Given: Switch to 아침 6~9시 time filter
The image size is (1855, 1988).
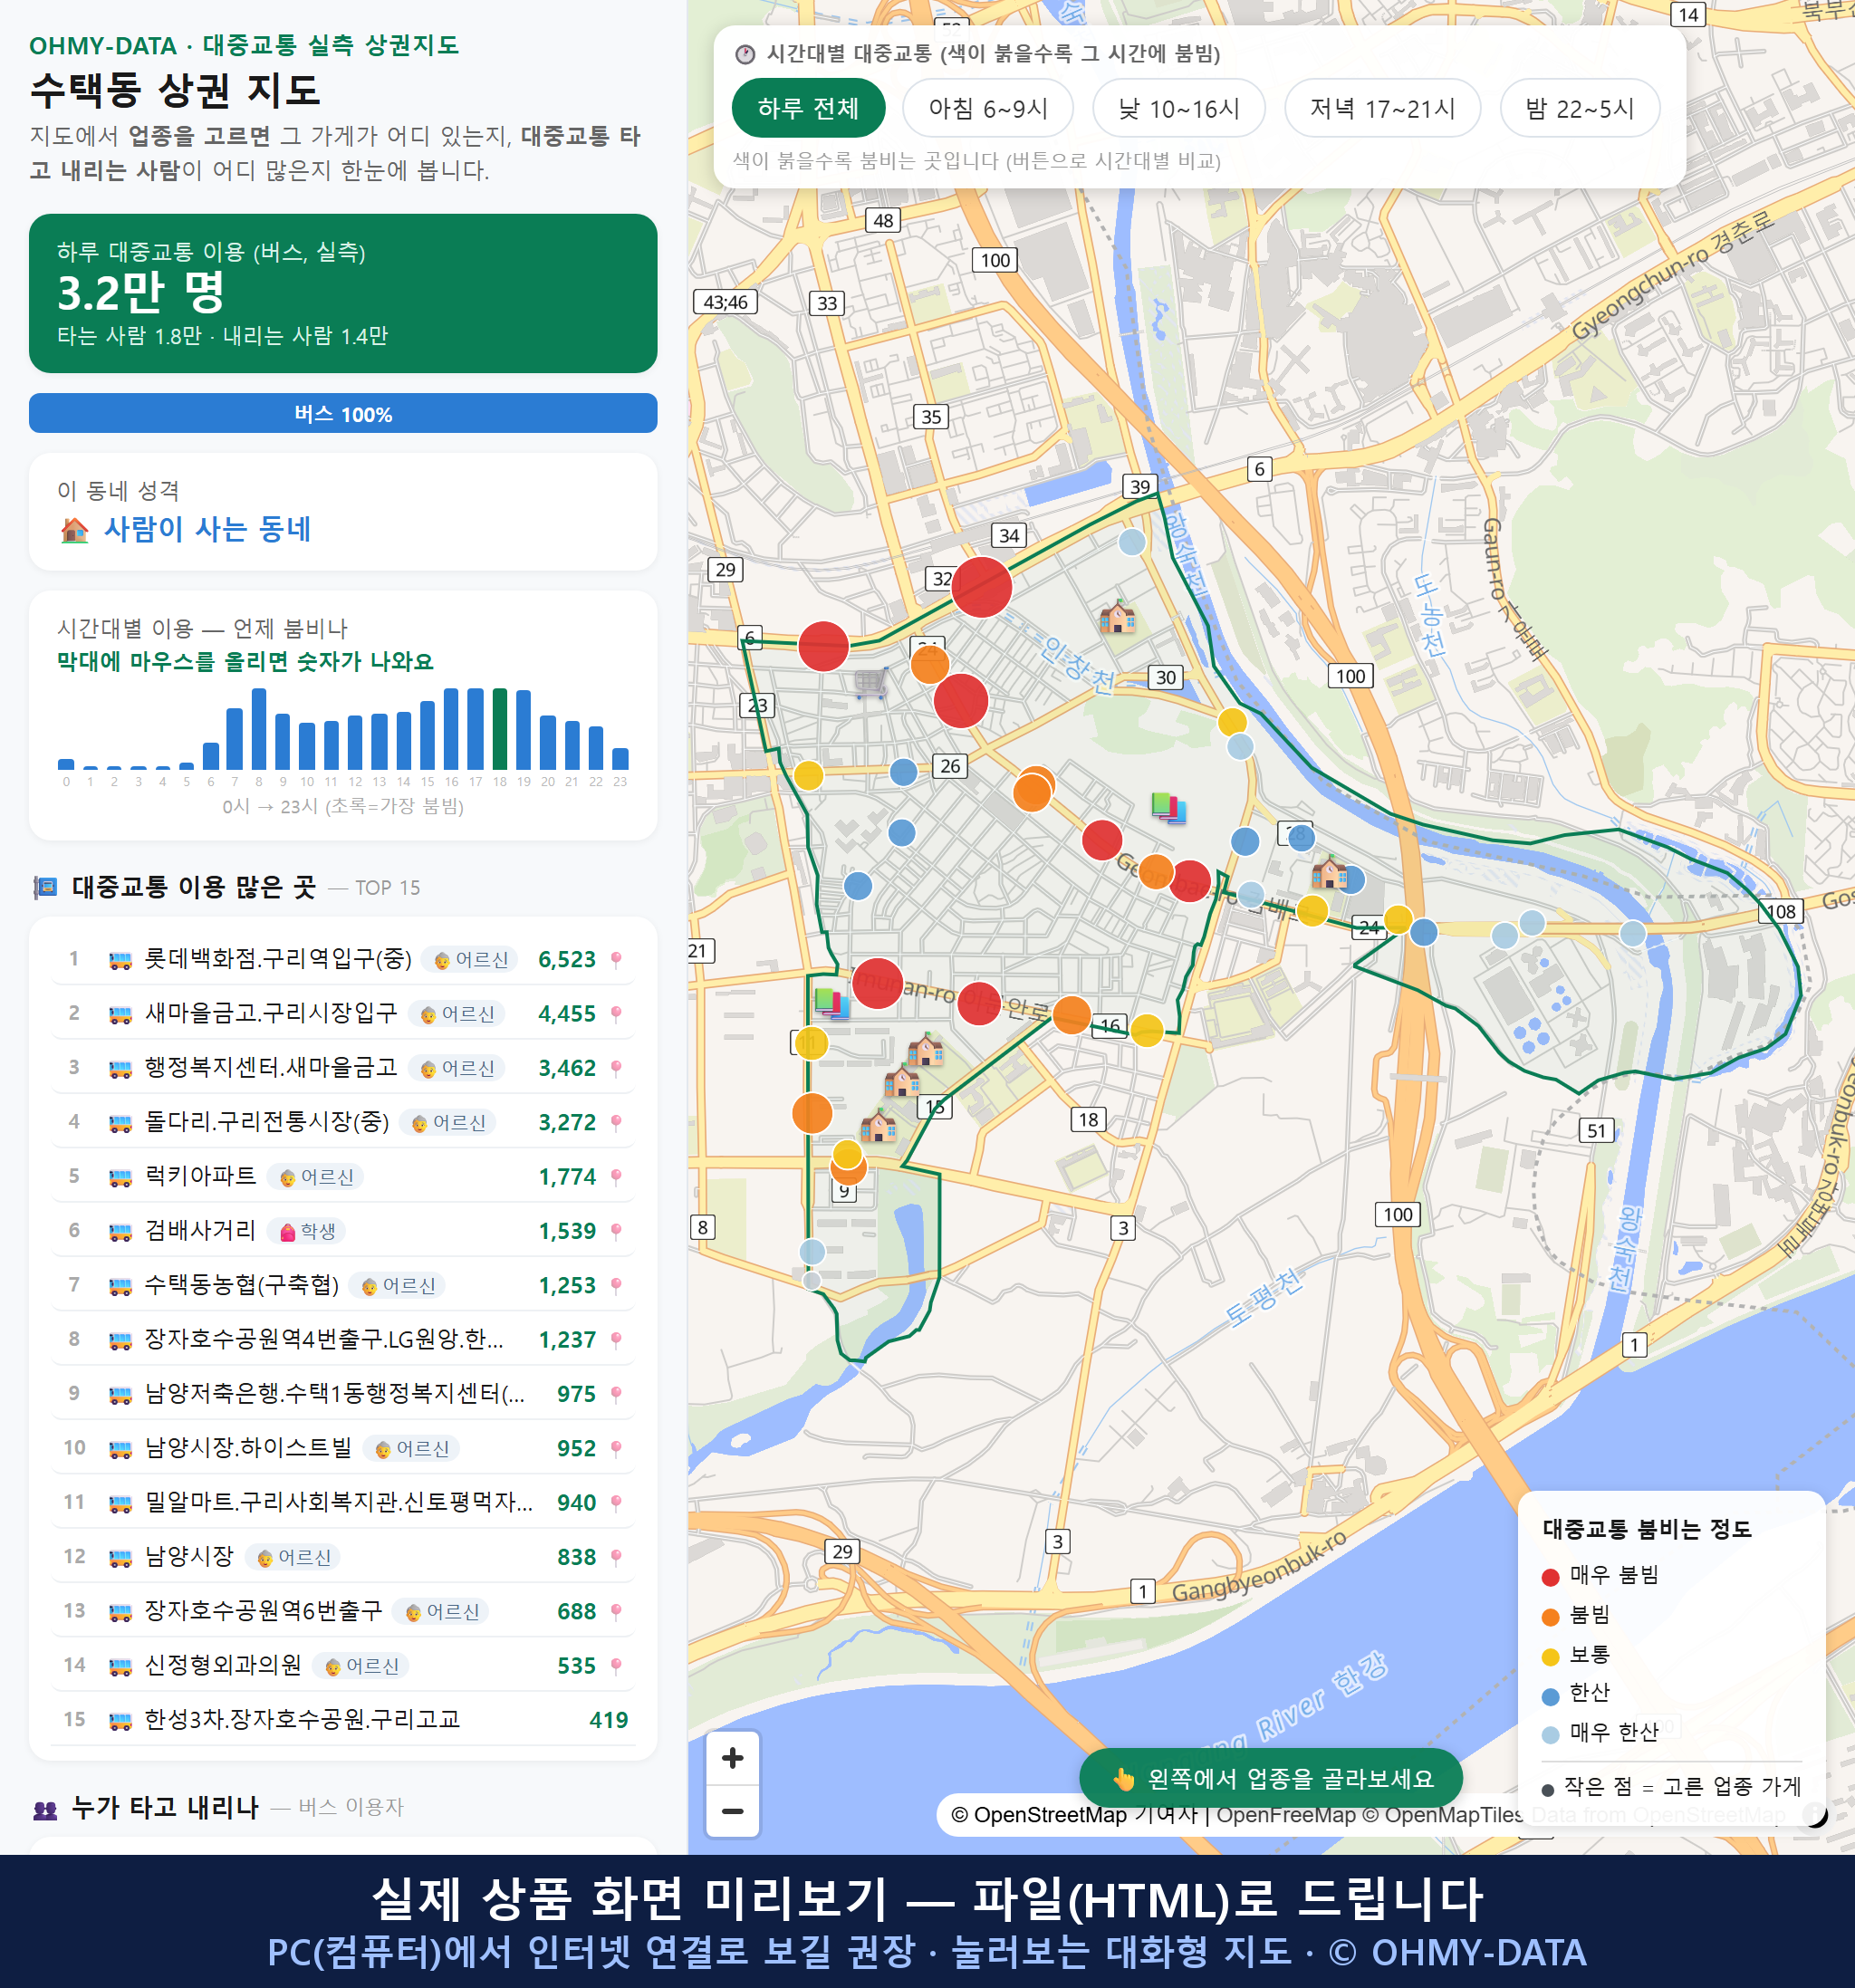Looking at the screenshot, I should coord(988,108).
